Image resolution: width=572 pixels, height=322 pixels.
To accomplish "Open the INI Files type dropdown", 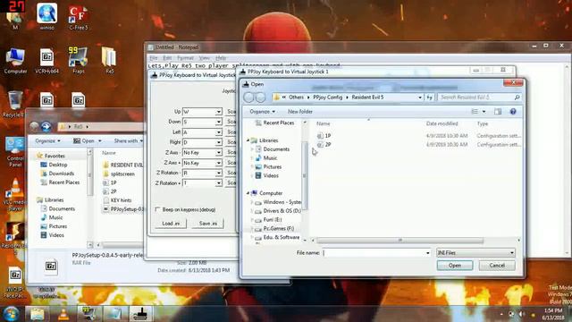I will click(475, 252).
